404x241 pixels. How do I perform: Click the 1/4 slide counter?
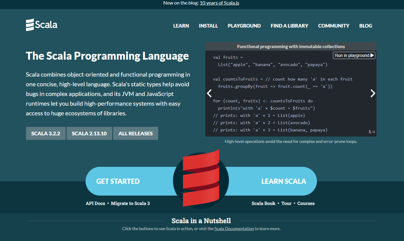coord(372,132)
